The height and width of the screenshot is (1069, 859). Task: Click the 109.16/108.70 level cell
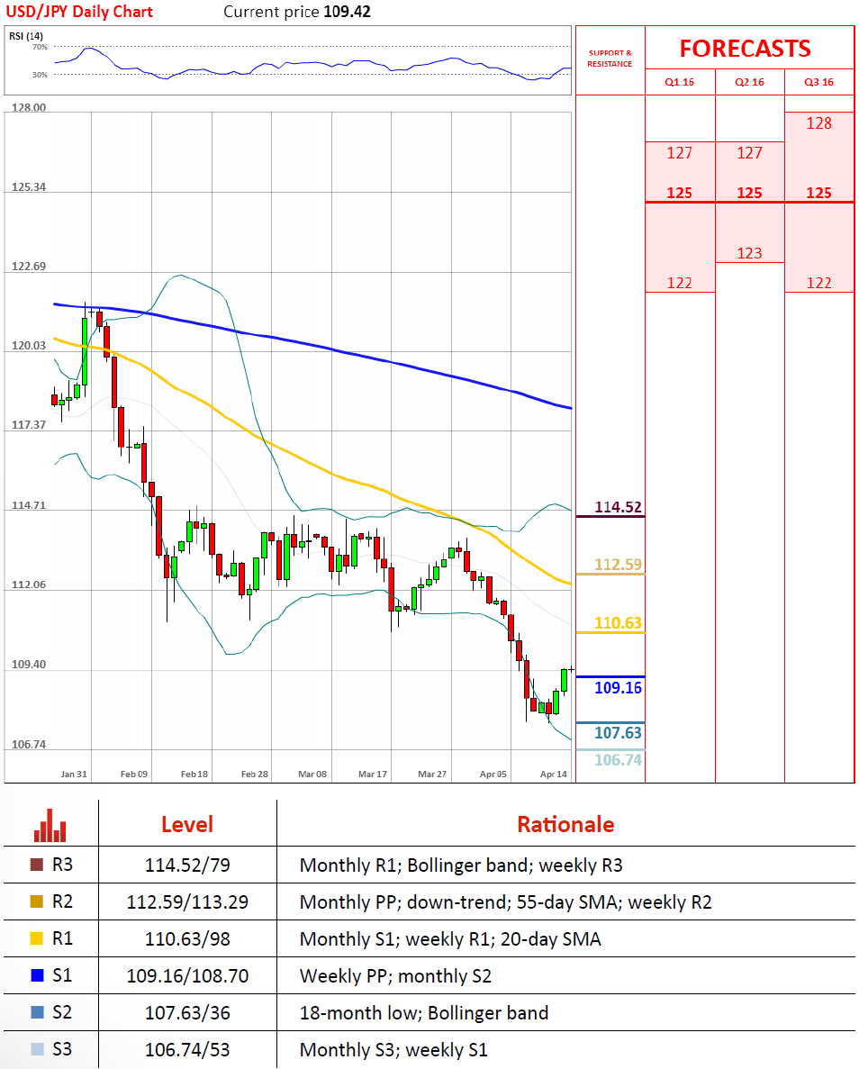tap(187, 975)
